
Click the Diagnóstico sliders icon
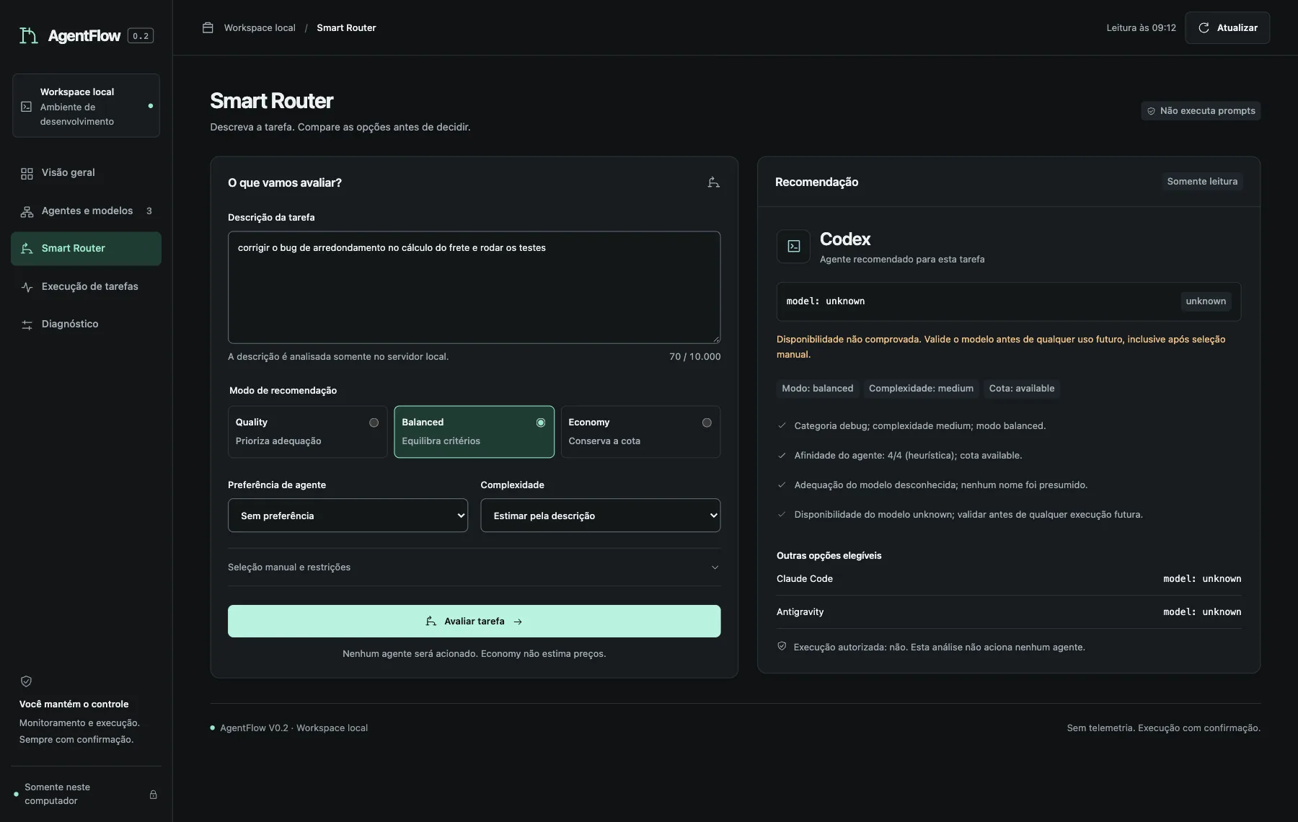pos(27,324)
